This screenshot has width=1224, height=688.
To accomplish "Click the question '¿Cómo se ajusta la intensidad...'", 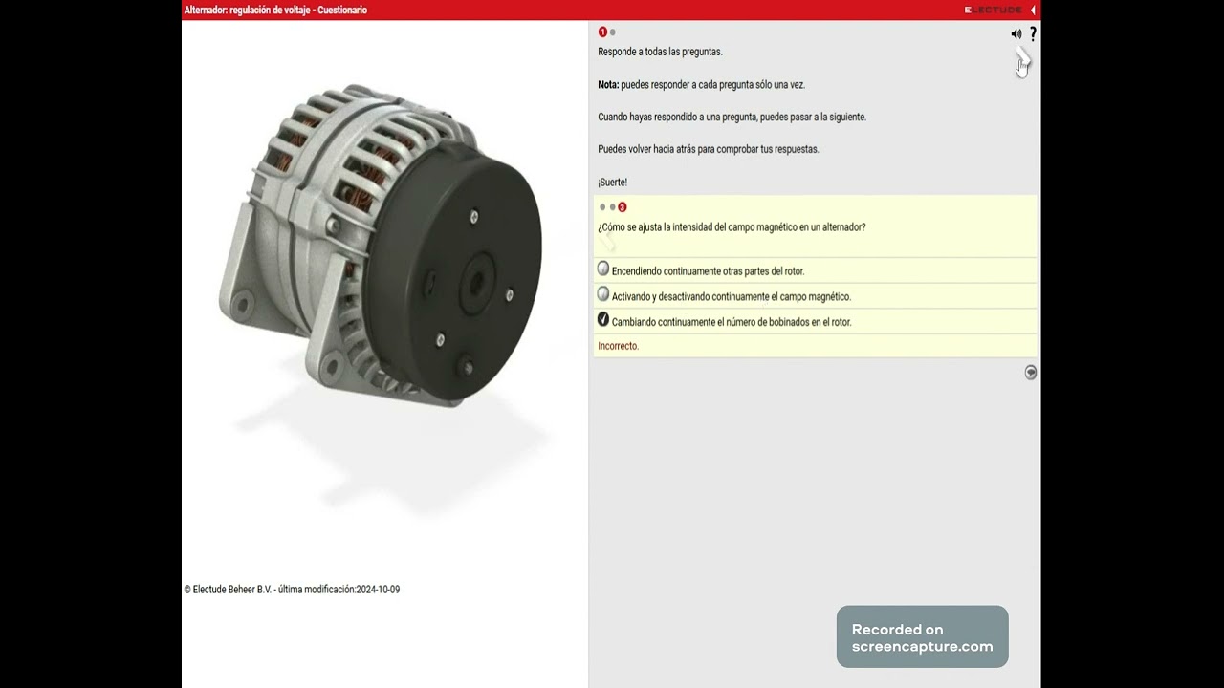I will click(x=732, y=227).
